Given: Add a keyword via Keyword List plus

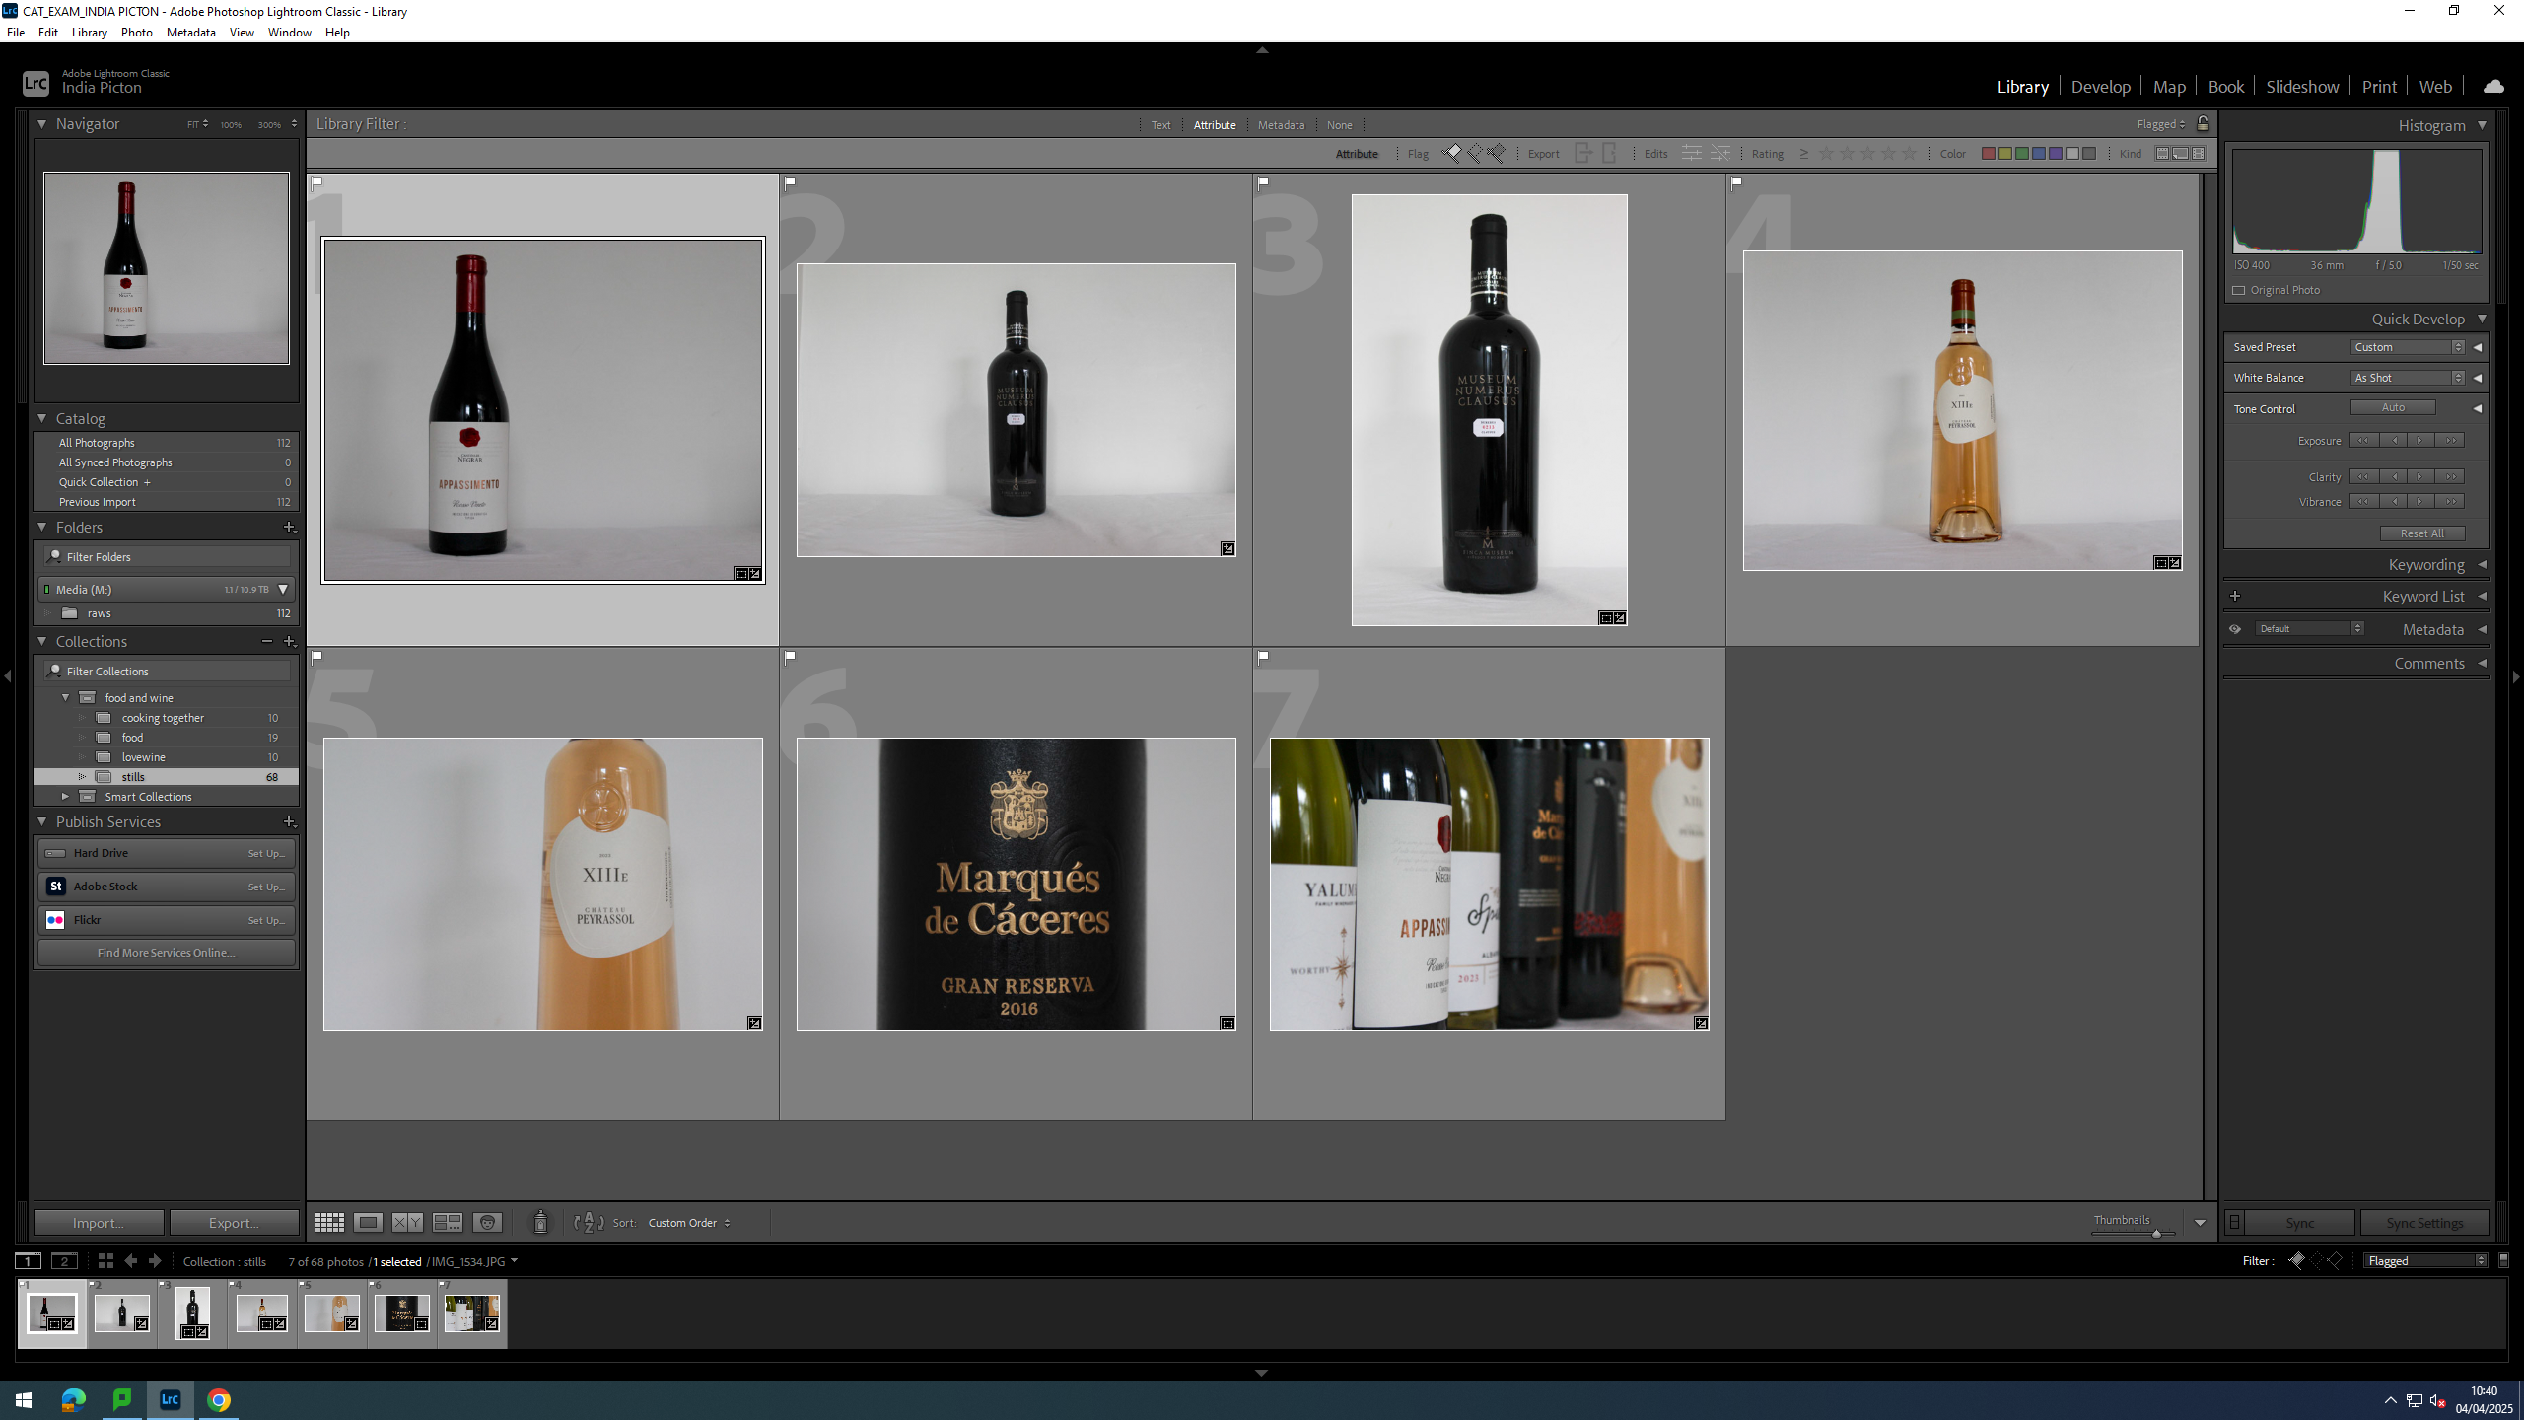Looking at the screenshot, I should (2235, 596).
